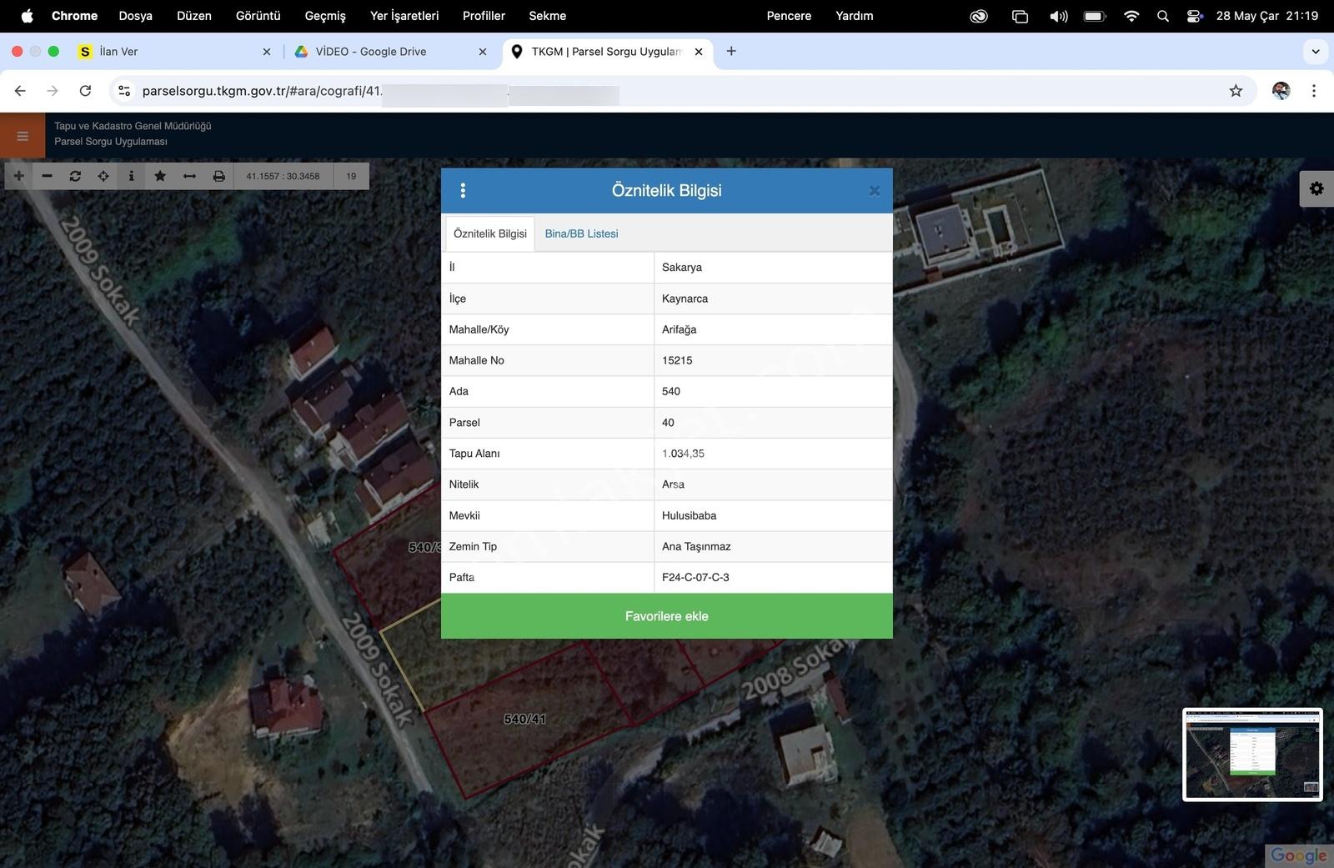
Task: Switch to Bina/BB Listesi tab
Action: click(581, 233)
